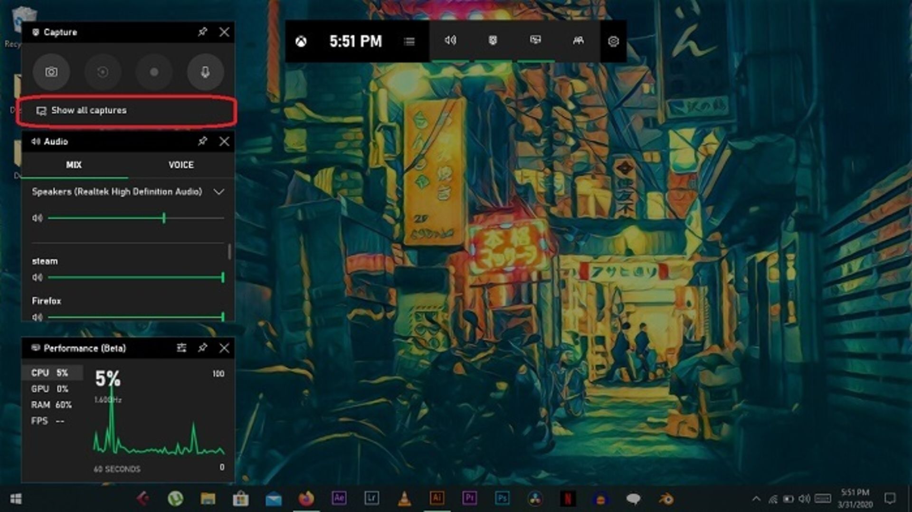Open the Xbox Social widget icon

point(578,41)
